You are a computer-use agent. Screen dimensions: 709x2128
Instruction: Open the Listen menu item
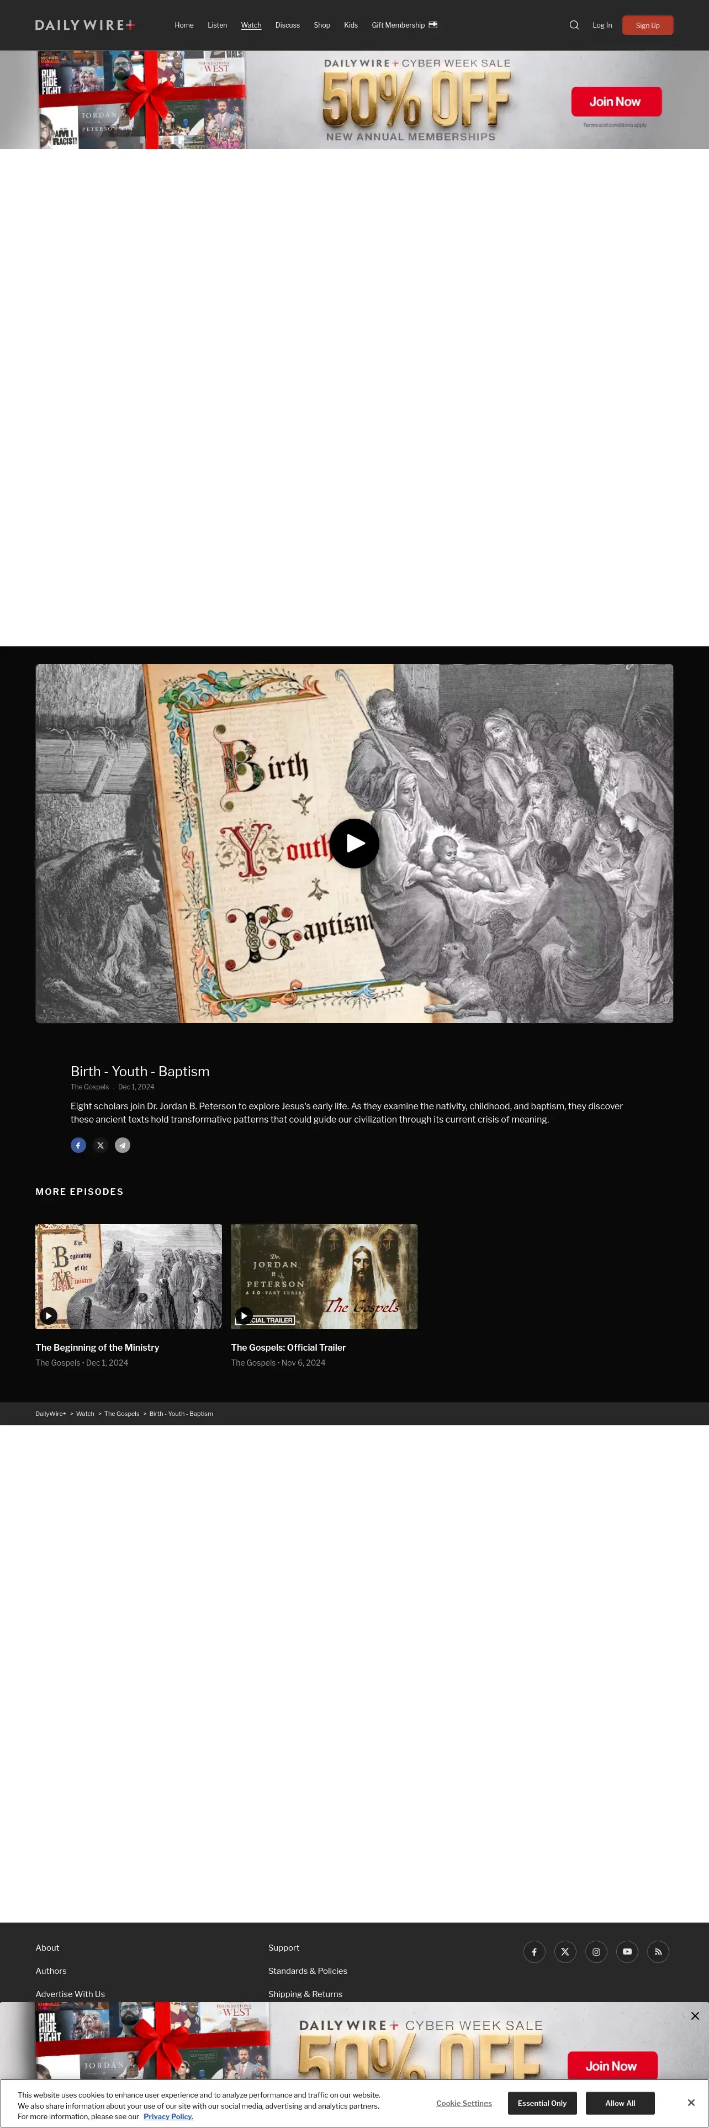click(x=217, y=25)
